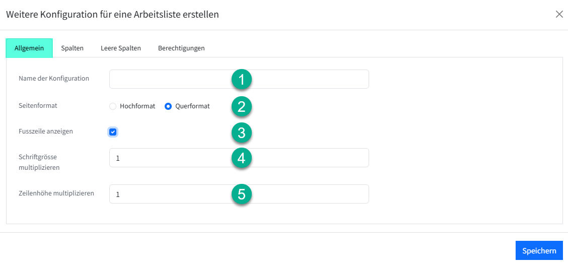568x265 pixels.
Task: Click the Fusszeile anzeigen label
Action: [46, 131]
